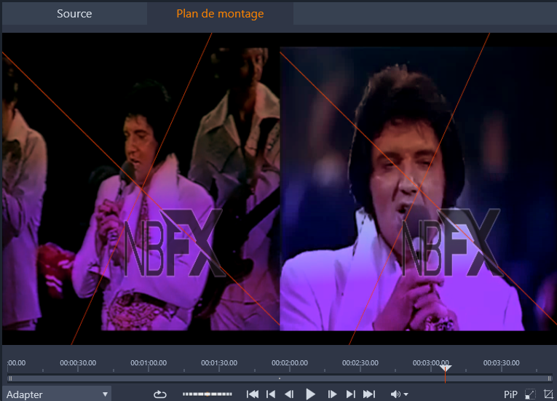Start playback with the Play button
The image size is (557, 401).
point(310,394)
